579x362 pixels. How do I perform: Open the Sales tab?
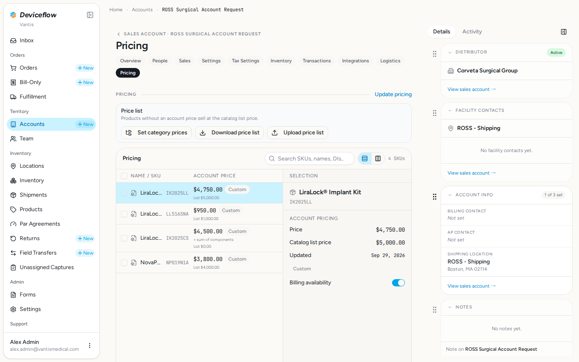pyautogui.click(x=185, y=61)
